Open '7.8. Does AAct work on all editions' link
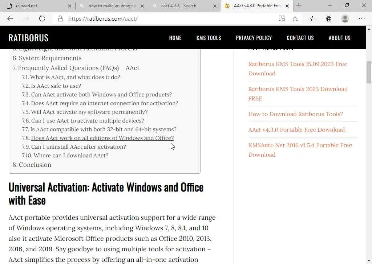Image resolution: width=372 pixels, height=264 pixels. (98, 138)
